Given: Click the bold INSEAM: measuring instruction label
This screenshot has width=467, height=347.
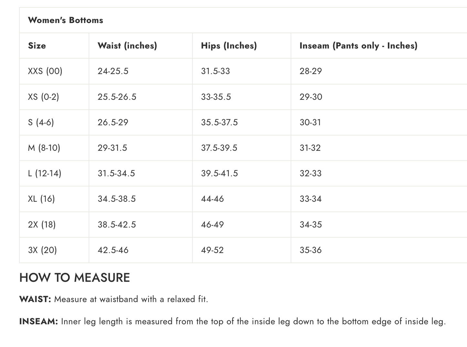Looking at the screenshot, I should [x=38, y=321].
